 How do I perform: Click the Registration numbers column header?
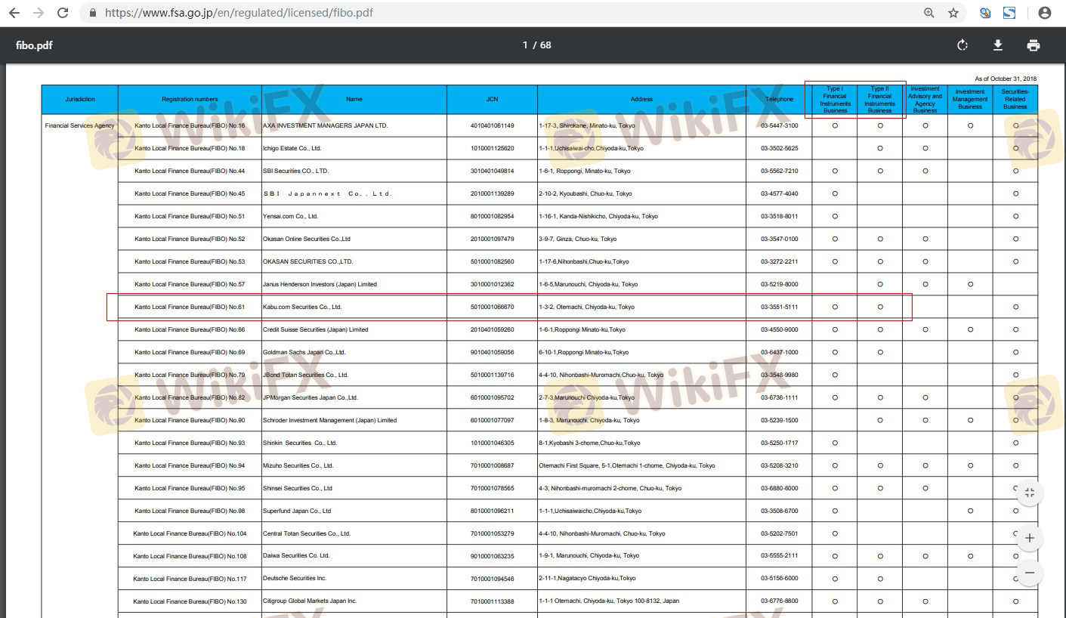pyautogui.click(x=190, y=99)
